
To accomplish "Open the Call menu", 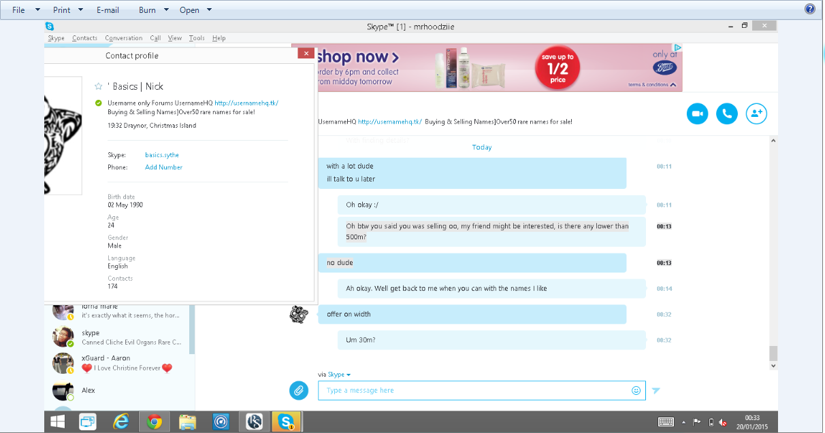I will click(156, 38).
